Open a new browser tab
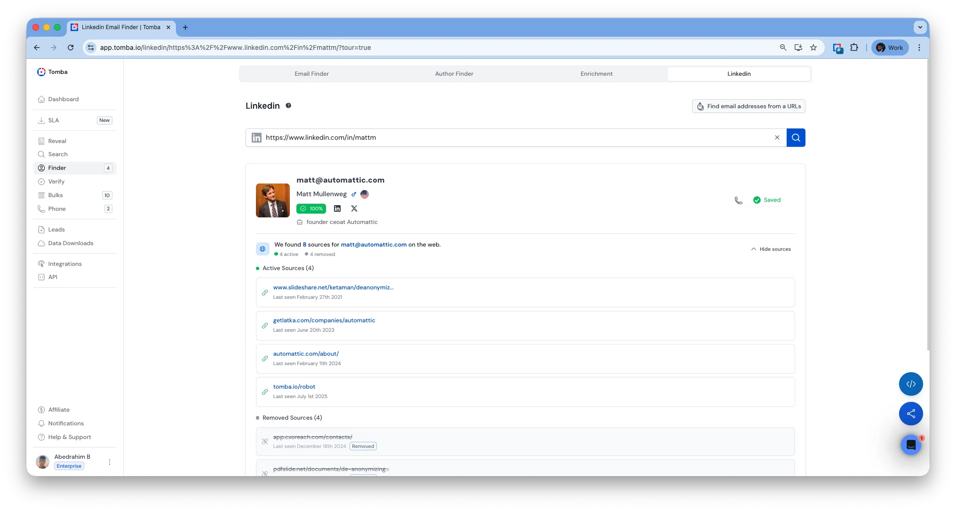 [185, 27]
